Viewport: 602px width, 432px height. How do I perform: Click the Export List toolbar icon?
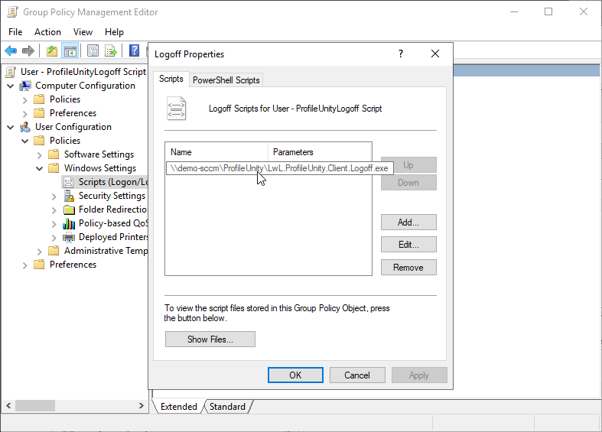point(111,50)
